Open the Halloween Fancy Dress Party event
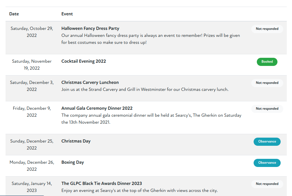This screenshot has width=292, height=196. click(90, 28)
